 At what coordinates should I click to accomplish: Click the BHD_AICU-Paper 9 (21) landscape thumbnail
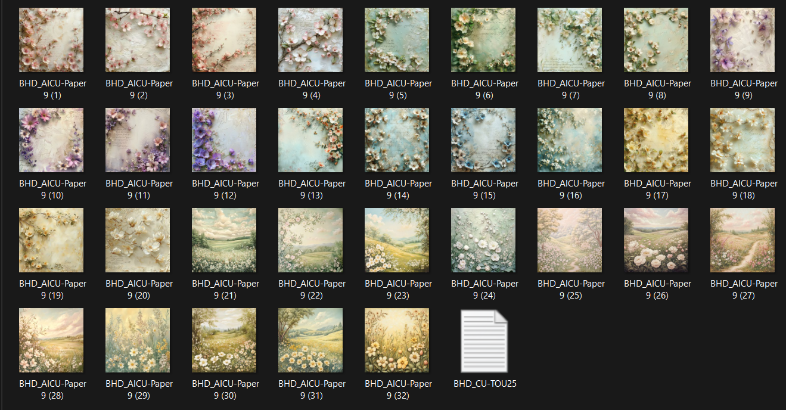pyautogui.click(x=224, y=240)
